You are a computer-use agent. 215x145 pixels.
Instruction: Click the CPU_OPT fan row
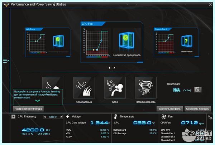pyautogui.click(x=182, y=130)
